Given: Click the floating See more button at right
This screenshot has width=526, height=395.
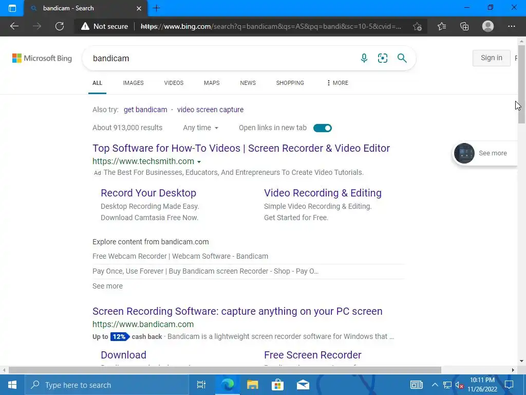Looking at the screenshot, I should coord(485,153).
